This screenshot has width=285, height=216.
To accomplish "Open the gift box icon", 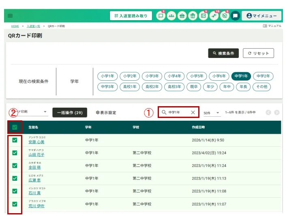I will tap(193, 16).
